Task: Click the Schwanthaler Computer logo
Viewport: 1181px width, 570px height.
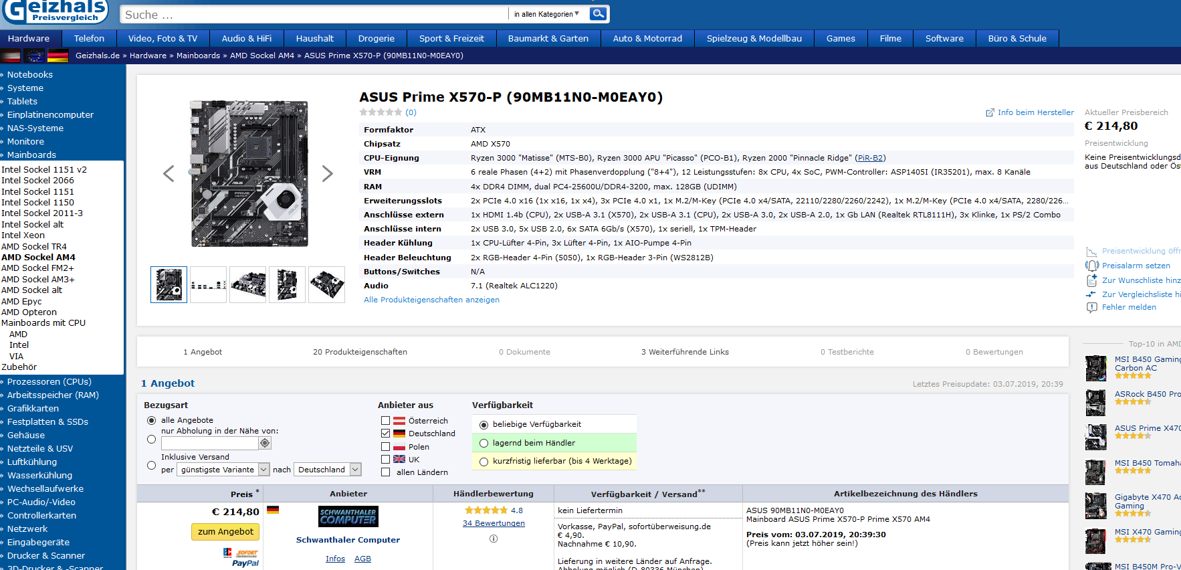Action: pyautogui.click(x=348, y=516)
